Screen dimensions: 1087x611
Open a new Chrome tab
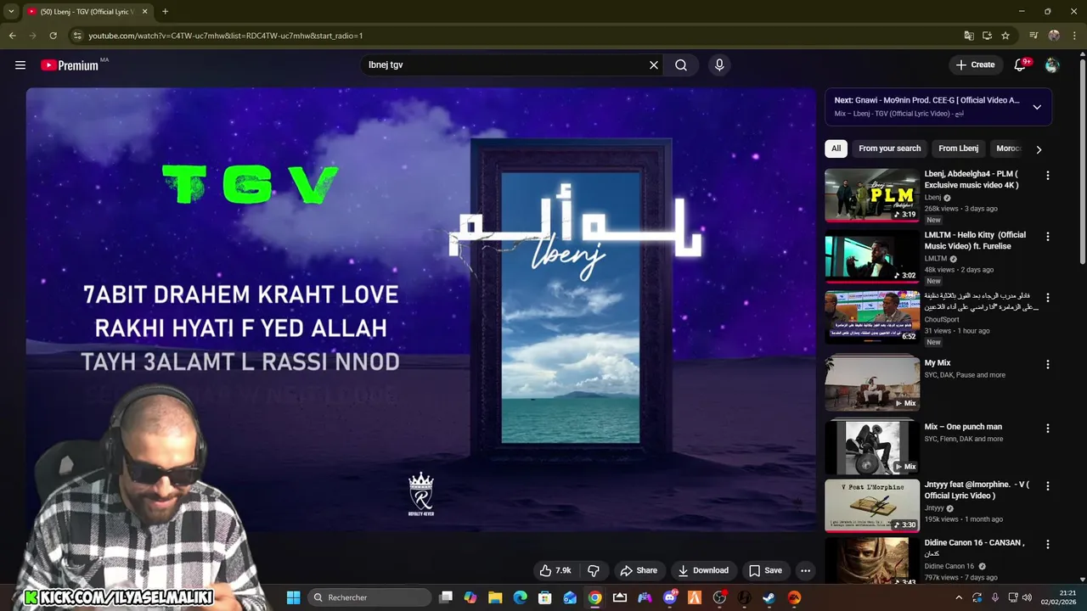coord(165,11)
